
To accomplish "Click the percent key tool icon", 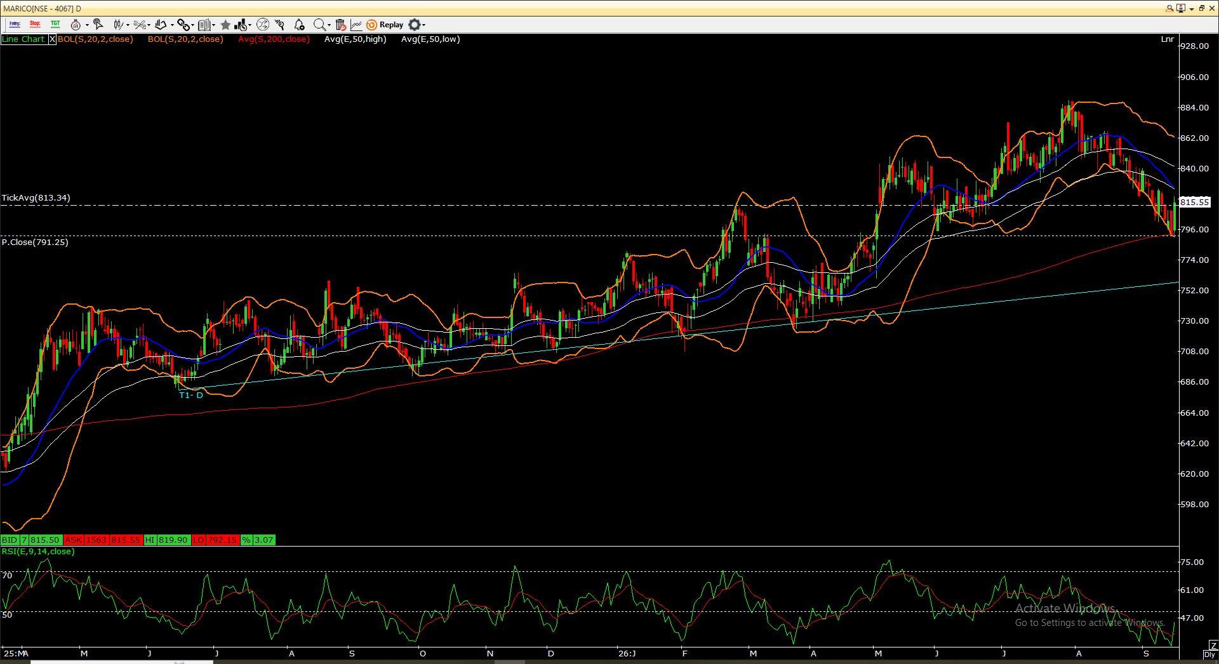I will coord(280,25).
